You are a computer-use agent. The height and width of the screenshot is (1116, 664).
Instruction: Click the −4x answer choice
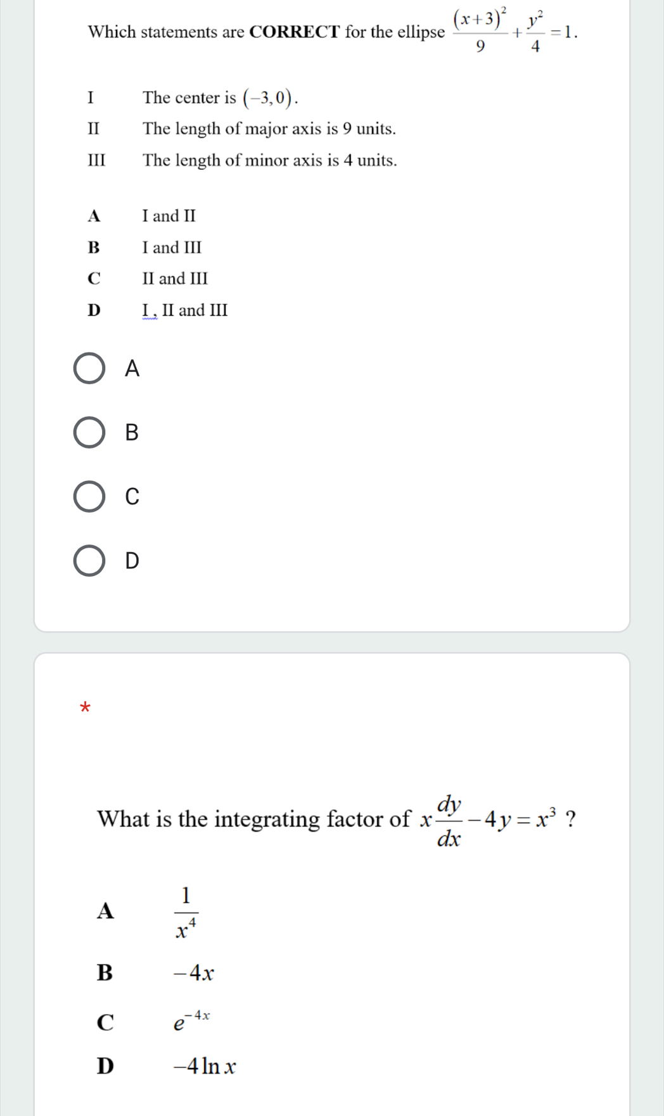[194, 973]
